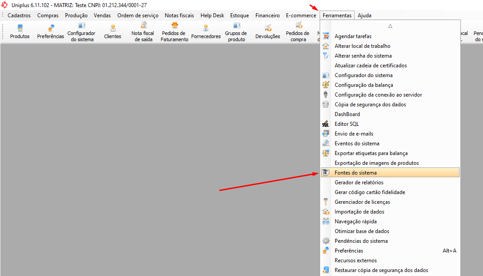The height and width of the screenshot is (276, 483).
Task: Choose Otimizar base de dados
Action: point(390,231)
